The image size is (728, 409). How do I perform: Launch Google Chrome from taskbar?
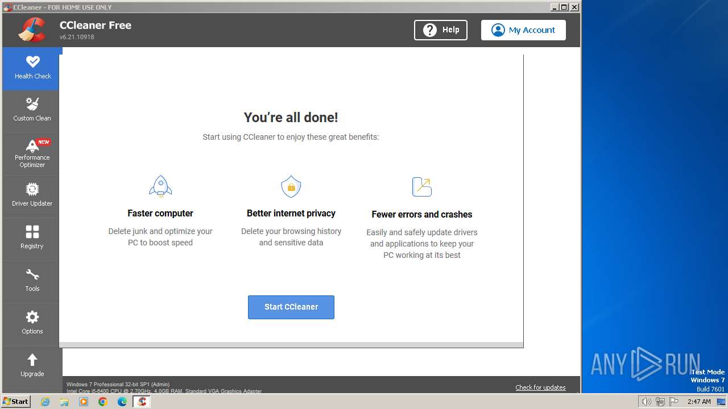click(103, 402)
